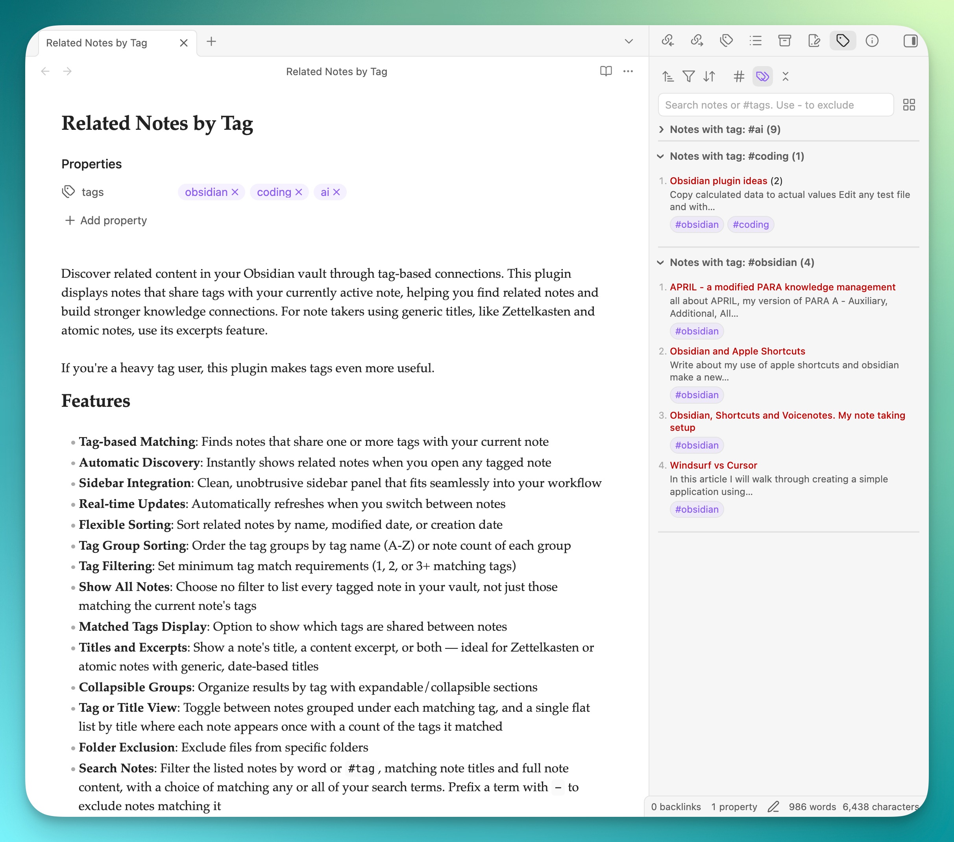Toggle the right sidebar collapse icon
This screenshot has width=954, height=842.
(x=910, y=41)
